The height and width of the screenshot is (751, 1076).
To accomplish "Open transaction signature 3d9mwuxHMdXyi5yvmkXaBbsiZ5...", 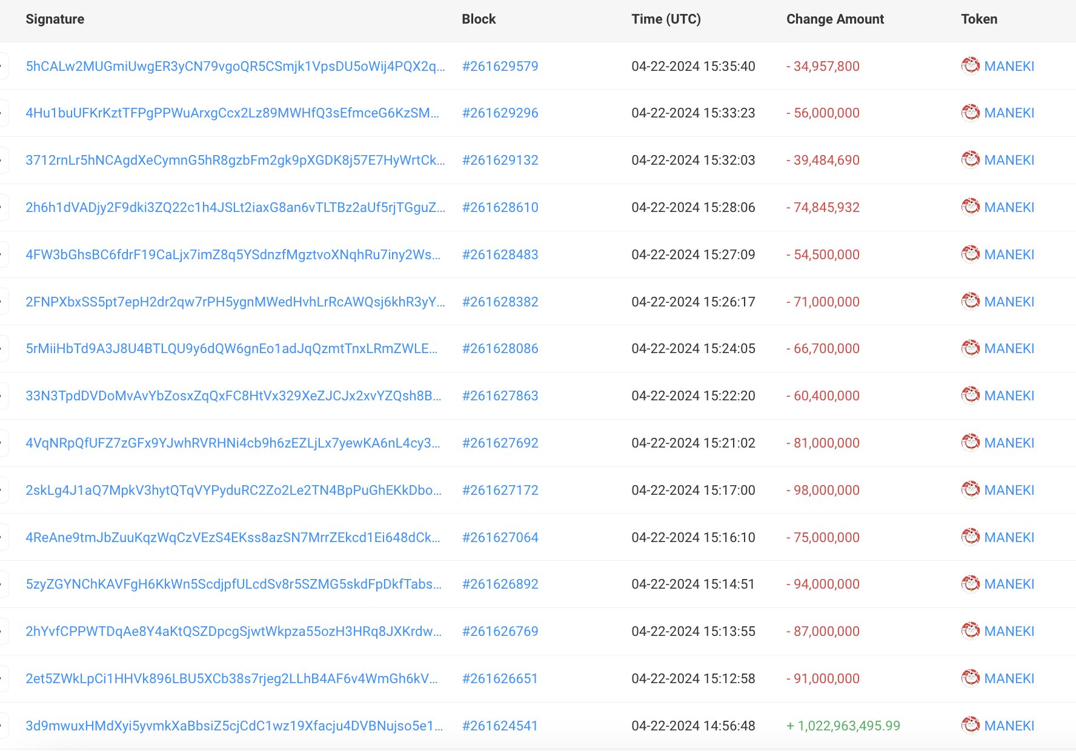I will point(234,726).
